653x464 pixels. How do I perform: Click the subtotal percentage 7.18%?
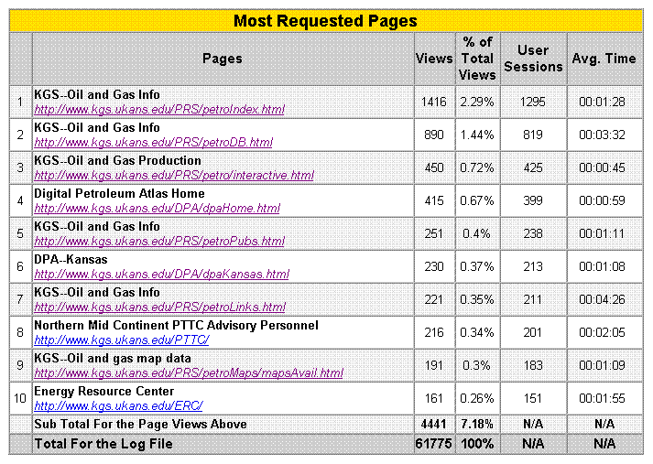[477, 424]
